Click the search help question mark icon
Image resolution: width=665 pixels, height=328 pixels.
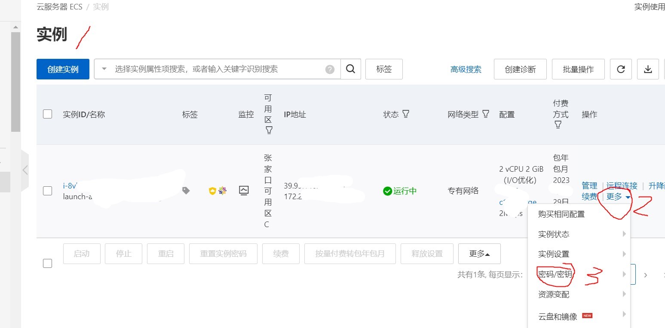[x=330, y=70]
